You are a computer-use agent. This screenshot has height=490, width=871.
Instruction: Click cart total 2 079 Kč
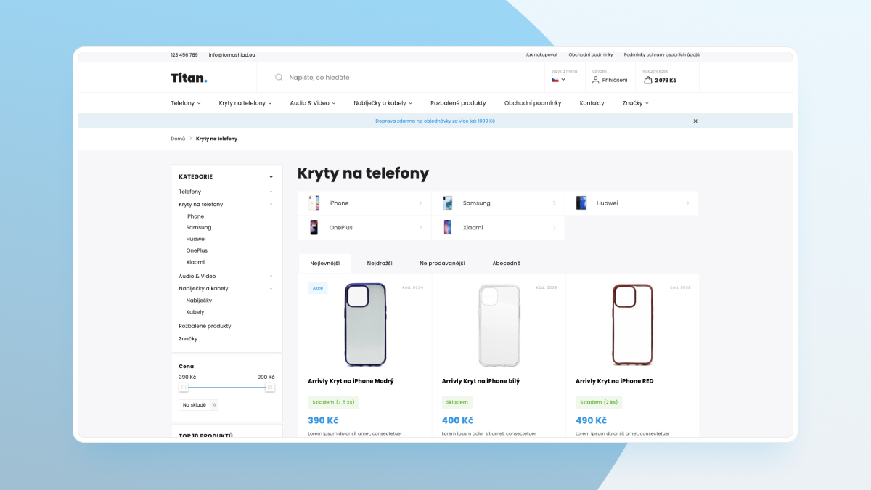[x=666, y=81]
